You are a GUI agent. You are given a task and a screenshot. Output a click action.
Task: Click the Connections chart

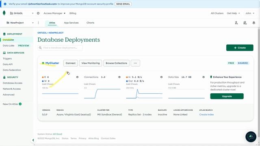point(102,94)
